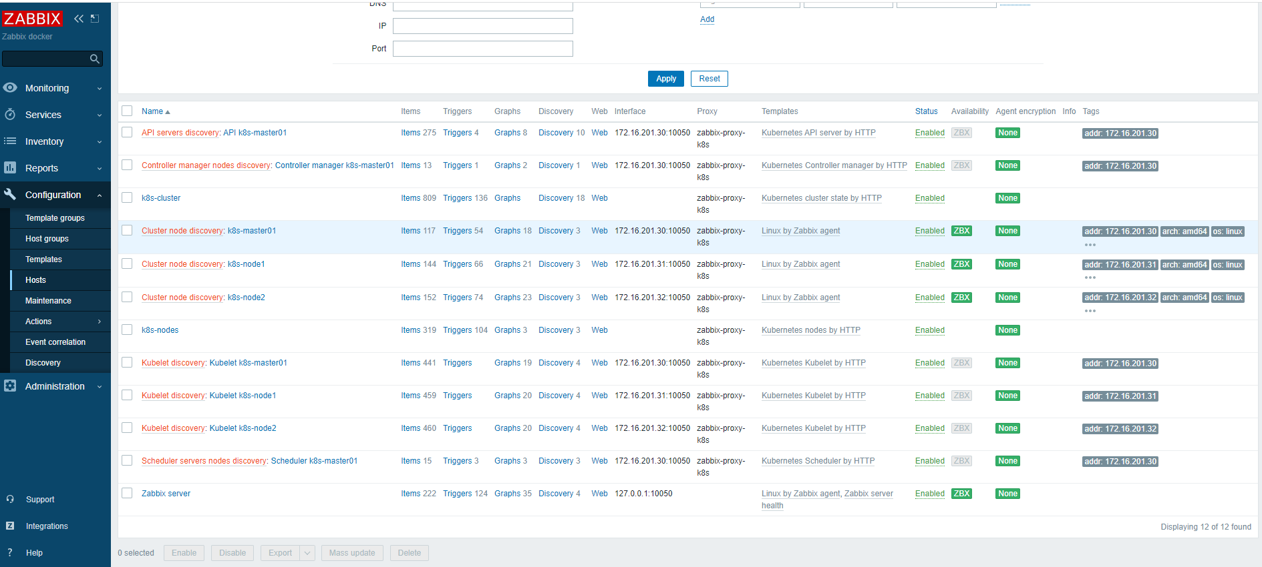
Task: Click Enabled status for k8s-cluster
Action: (930, 198)
